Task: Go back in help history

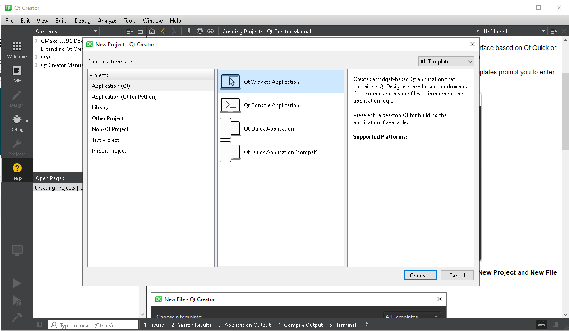Action: [x=163, y=31]
